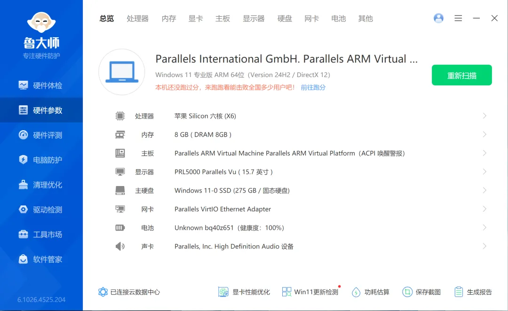The image size is (508, 311).
Task: Go to 电脑防护 protection section
Action: pyautogui.click(x=41, y=160)
